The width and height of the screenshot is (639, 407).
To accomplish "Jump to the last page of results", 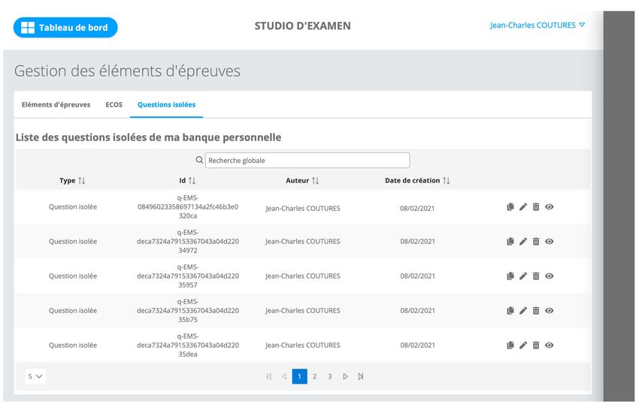I will pyautogui.click(x=361, y=376).
